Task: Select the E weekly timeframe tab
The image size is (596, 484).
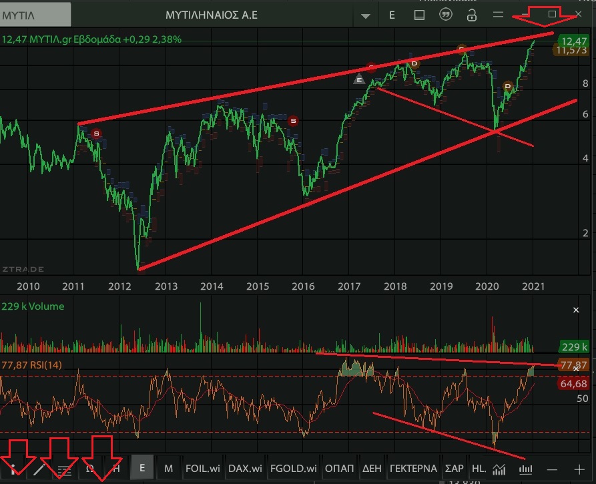Action: [x=142, y=468]
